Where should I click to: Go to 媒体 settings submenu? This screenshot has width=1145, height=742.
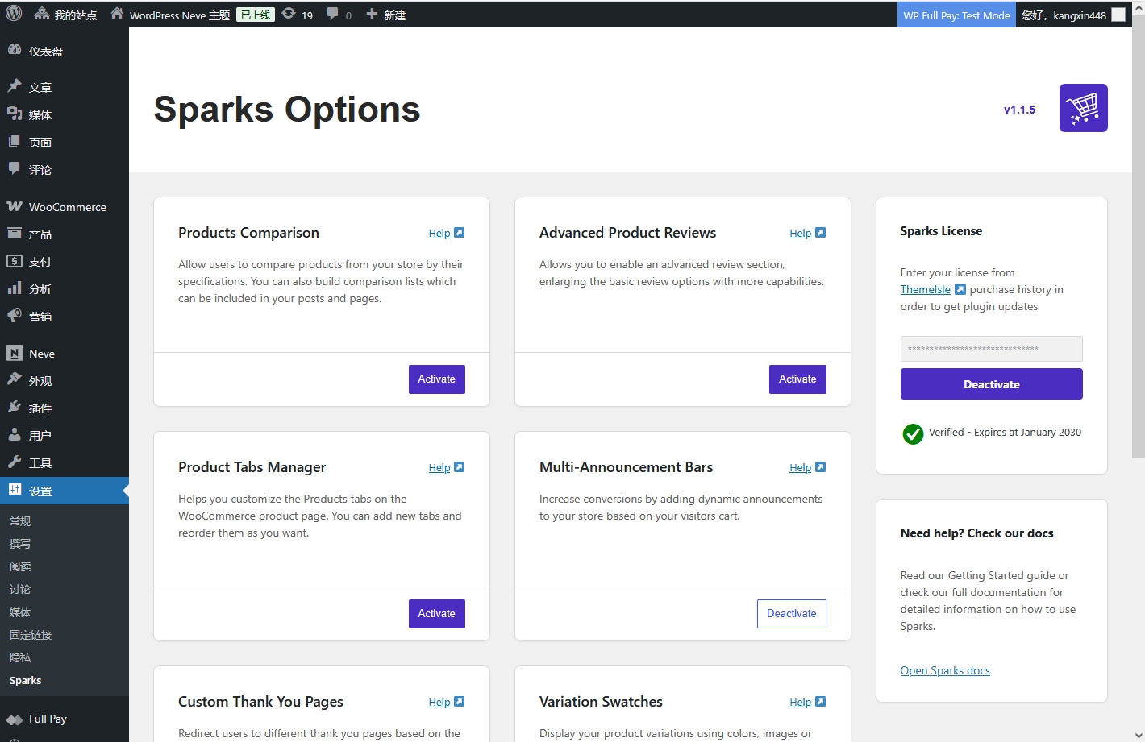pyautogui.click(x=20, y=612)
